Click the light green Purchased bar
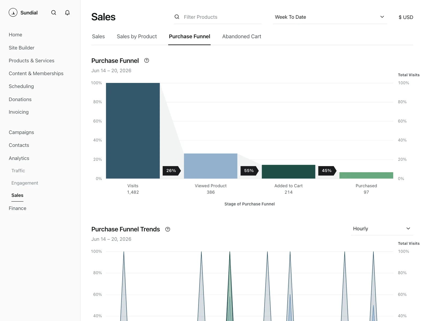 (x=366, y=175)
